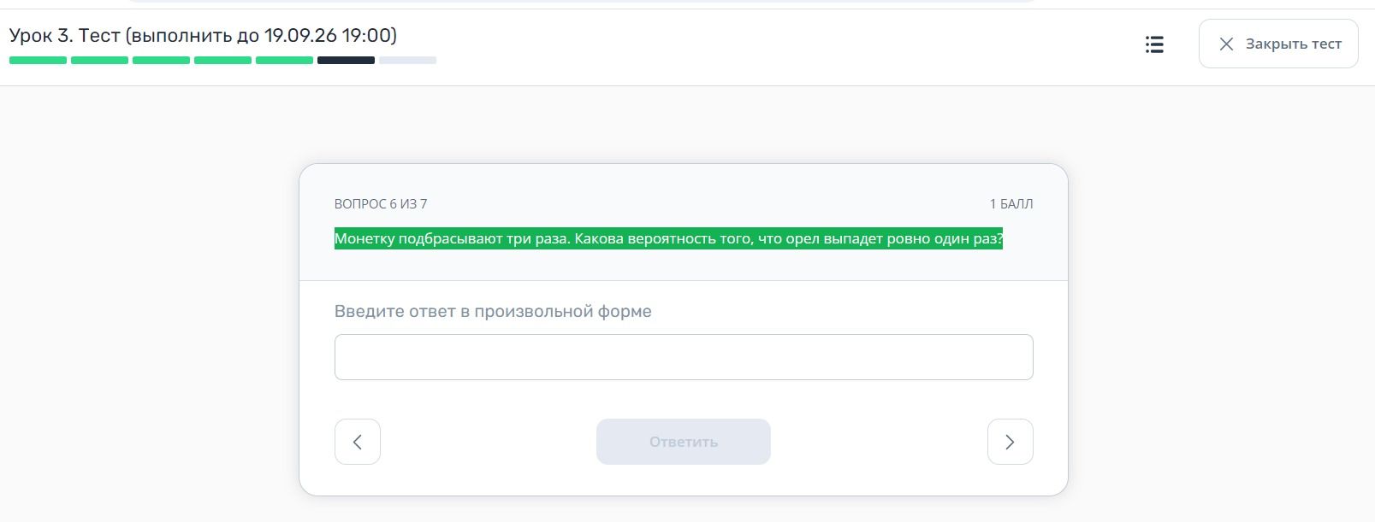Select fifth green progress segment
The height and width of the screenshot is (522, 1375).
click(x=284, y=61)
